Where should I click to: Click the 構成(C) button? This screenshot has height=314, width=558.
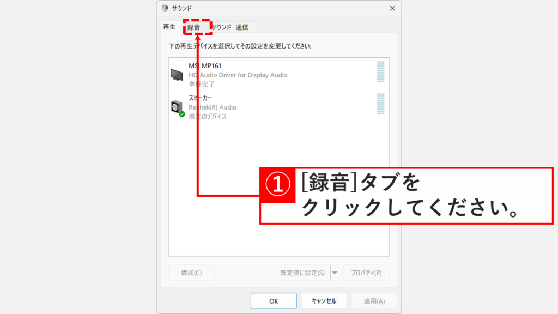(190, 273)
